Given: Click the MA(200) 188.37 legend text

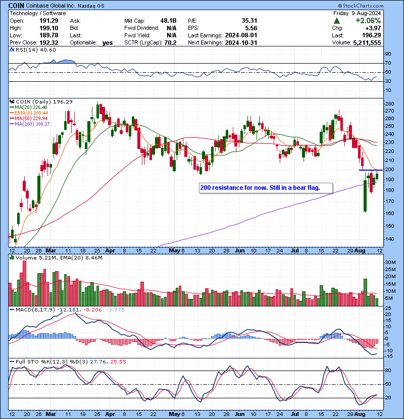Looking at the screenshot, I should [32, 124].
